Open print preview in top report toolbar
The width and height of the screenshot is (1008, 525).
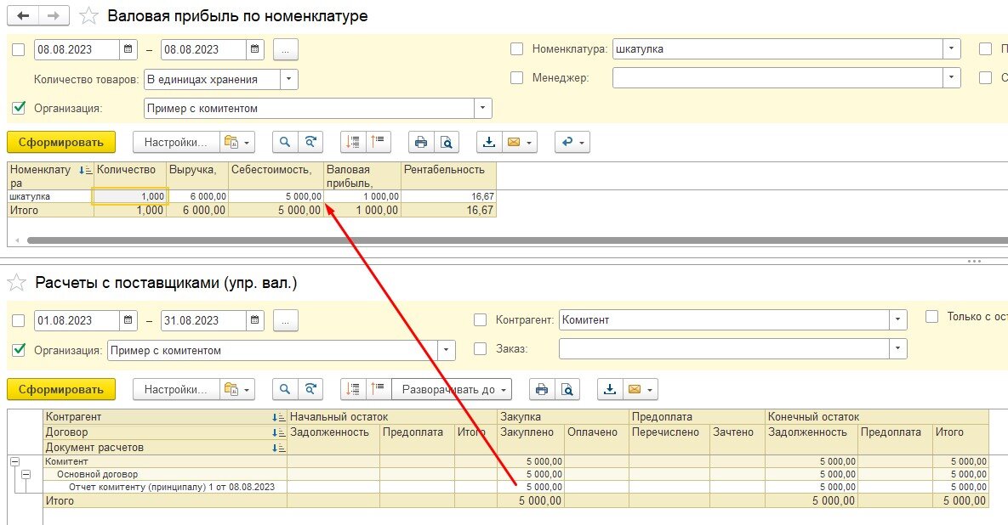tap(445, 143)
